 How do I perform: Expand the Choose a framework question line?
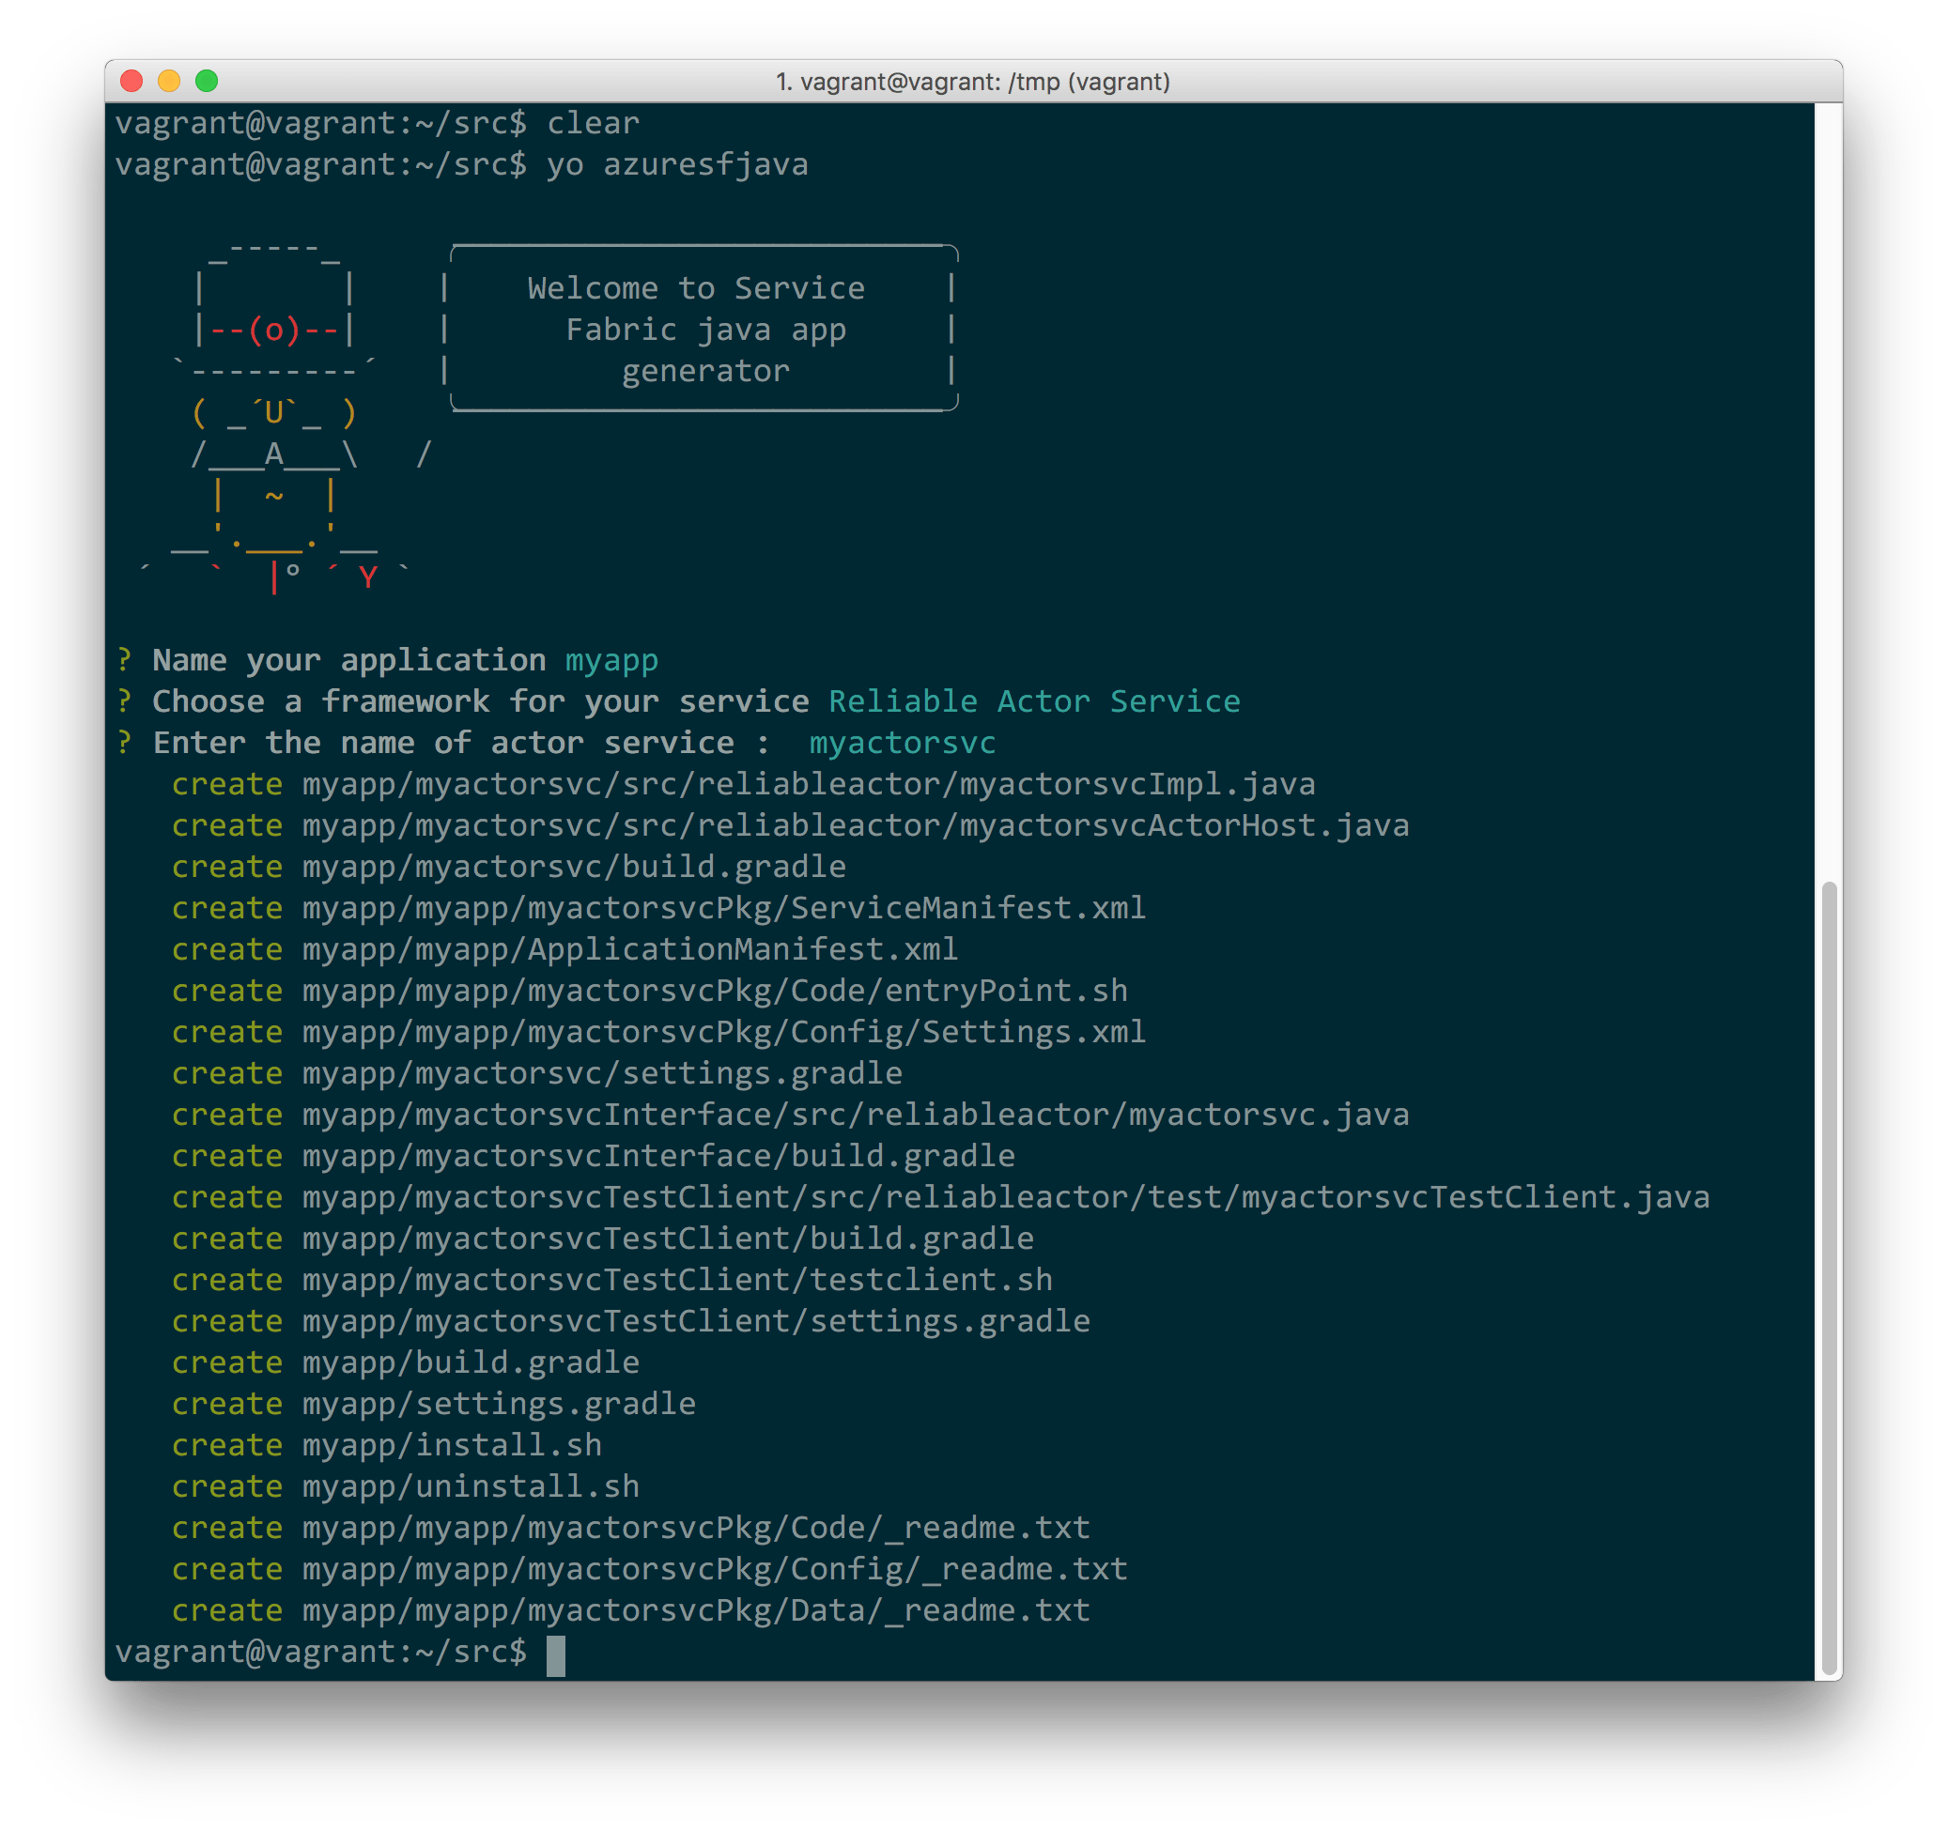[x=480, y=700]
